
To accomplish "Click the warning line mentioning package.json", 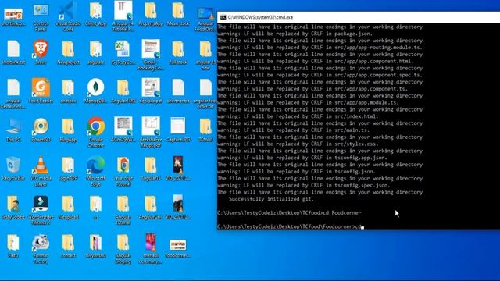I will pos(295,34).
